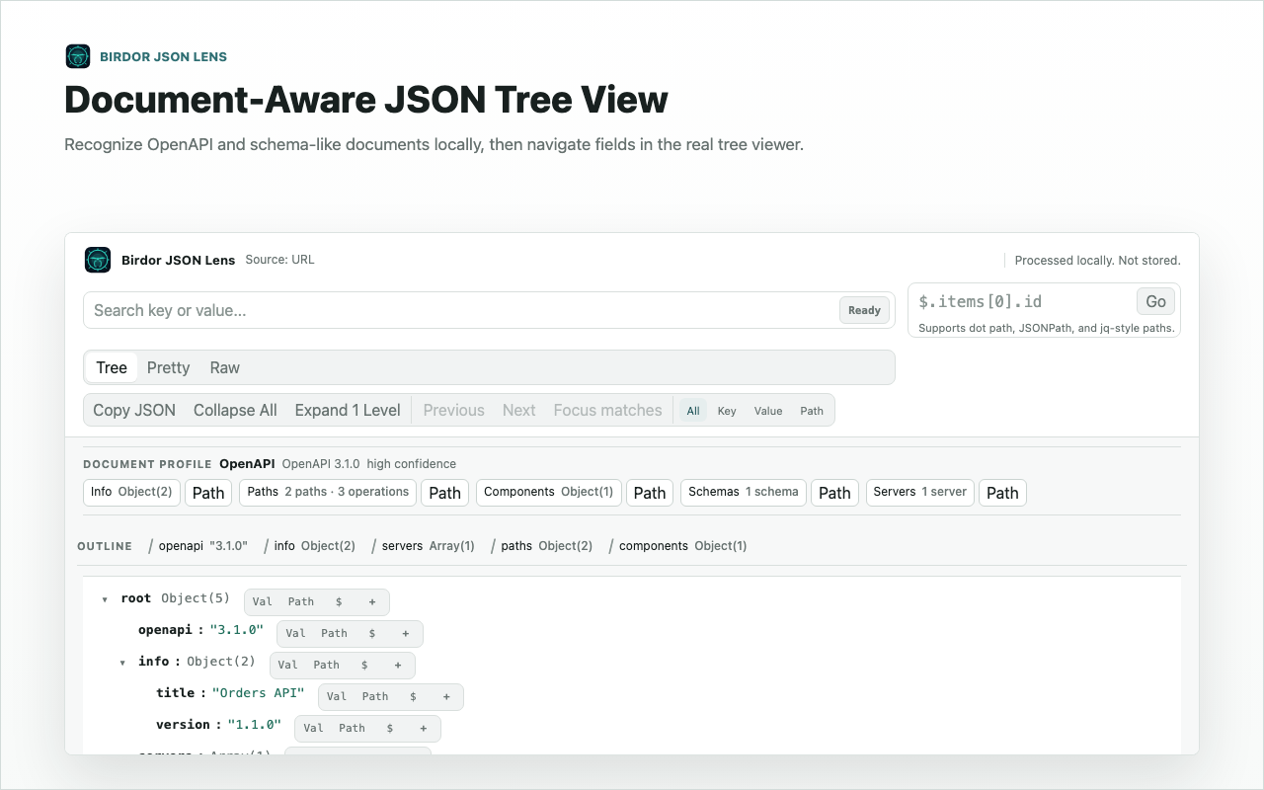Viewport: 1264px width, 790px height.
Task: Click the Path button next to Components
Action: 650,493
